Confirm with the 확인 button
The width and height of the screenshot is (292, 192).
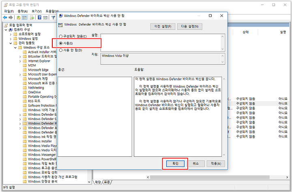point(176,164)
